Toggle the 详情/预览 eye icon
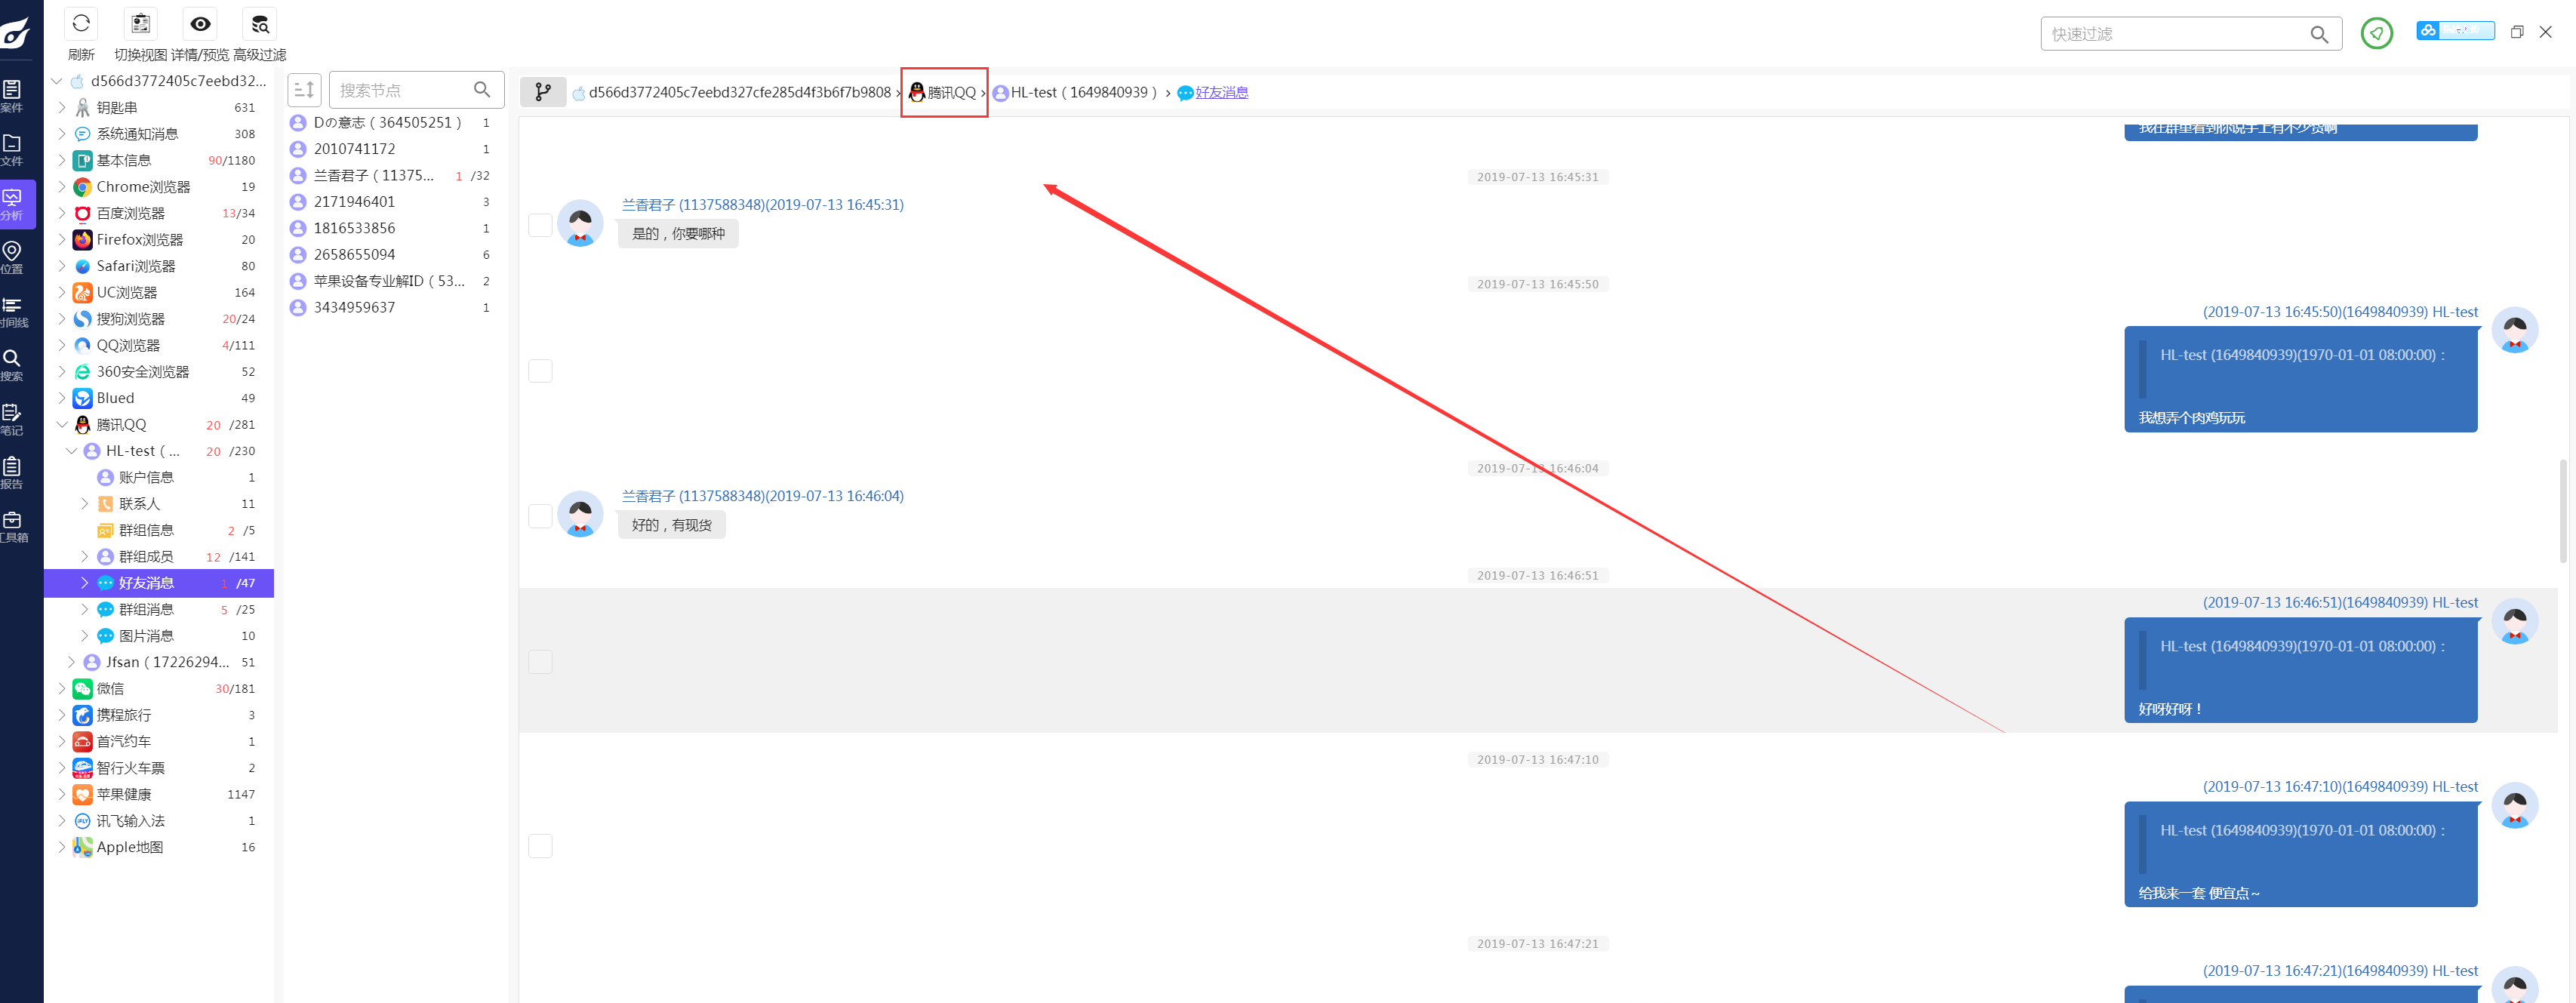The image size is (2576, 1003). pos(200,24)
